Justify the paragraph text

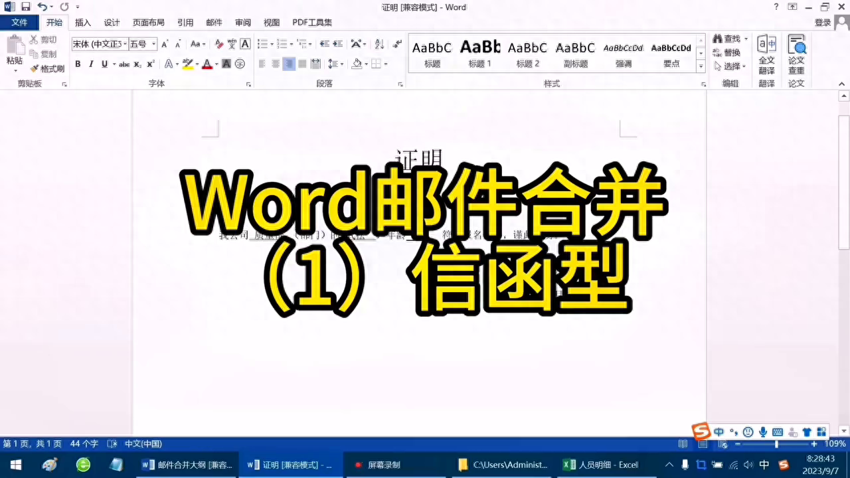point(302,64)
